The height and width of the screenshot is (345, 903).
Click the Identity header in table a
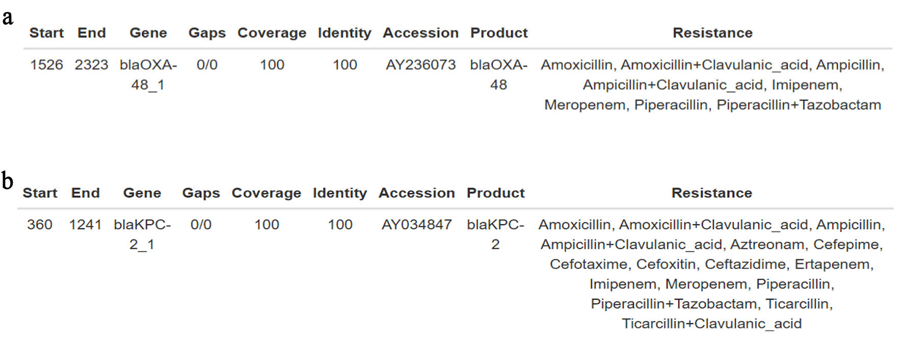pyautogui.click(x=344, y=33)
